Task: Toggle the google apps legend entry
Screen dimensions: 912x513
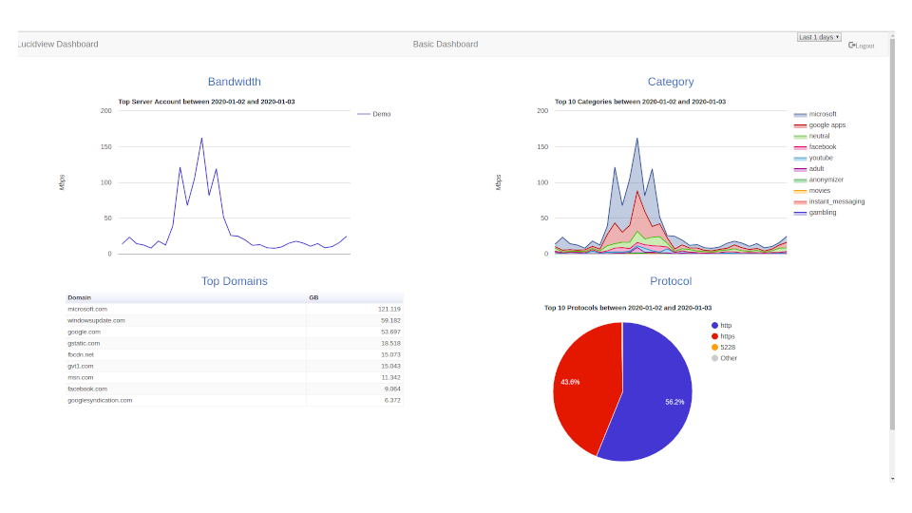Action: point(826,125)
